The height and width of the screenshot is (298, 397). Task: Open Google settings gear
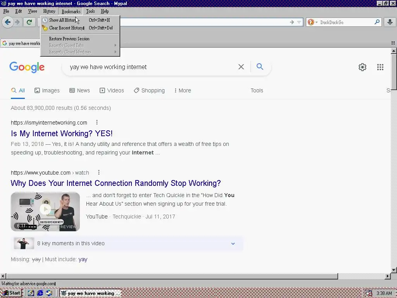[362, 67]
